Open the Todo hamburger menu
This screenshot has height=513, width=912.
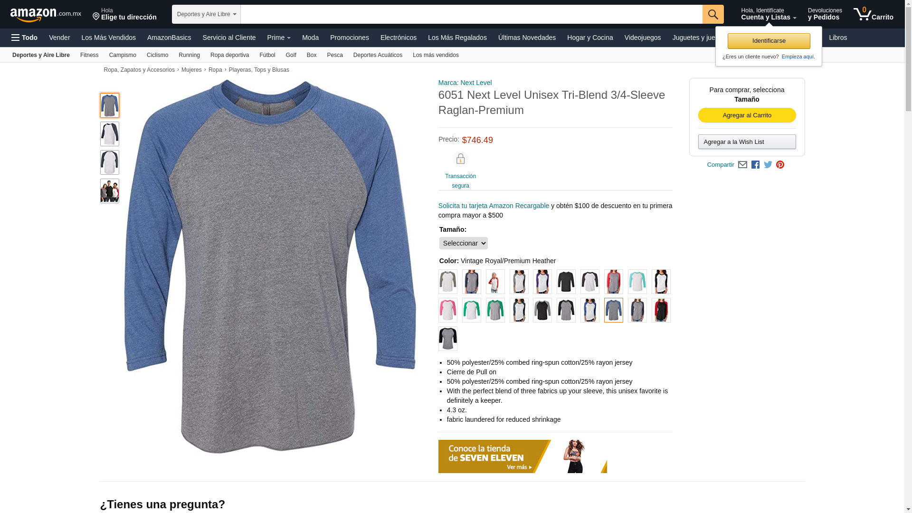[x=24, y=38]
